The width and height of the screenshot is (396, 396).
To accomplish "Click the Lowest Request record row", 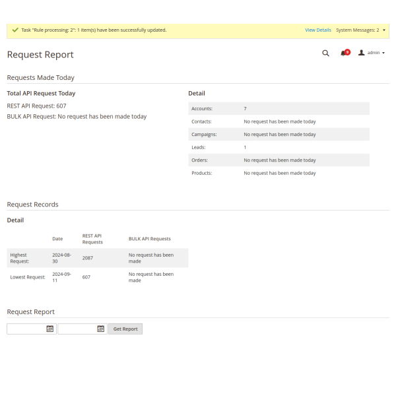I will tap(97, 277).
